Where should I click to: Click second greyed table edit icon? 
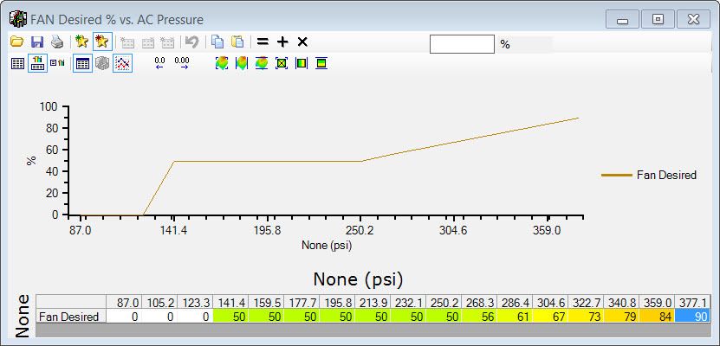(147, 42)
